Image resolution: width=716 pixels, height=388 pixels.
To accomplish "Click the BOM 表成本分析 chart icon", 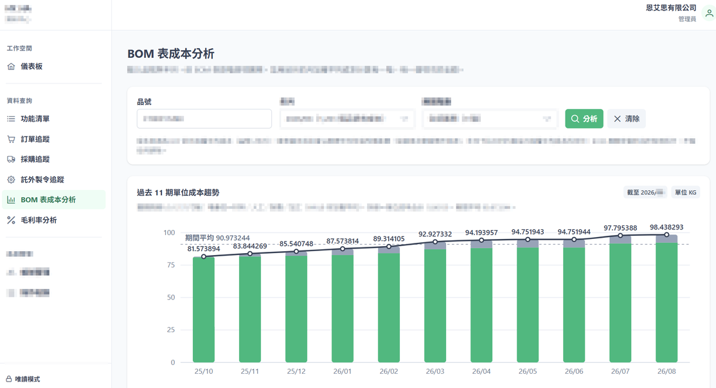I will [x=11, y=200].
